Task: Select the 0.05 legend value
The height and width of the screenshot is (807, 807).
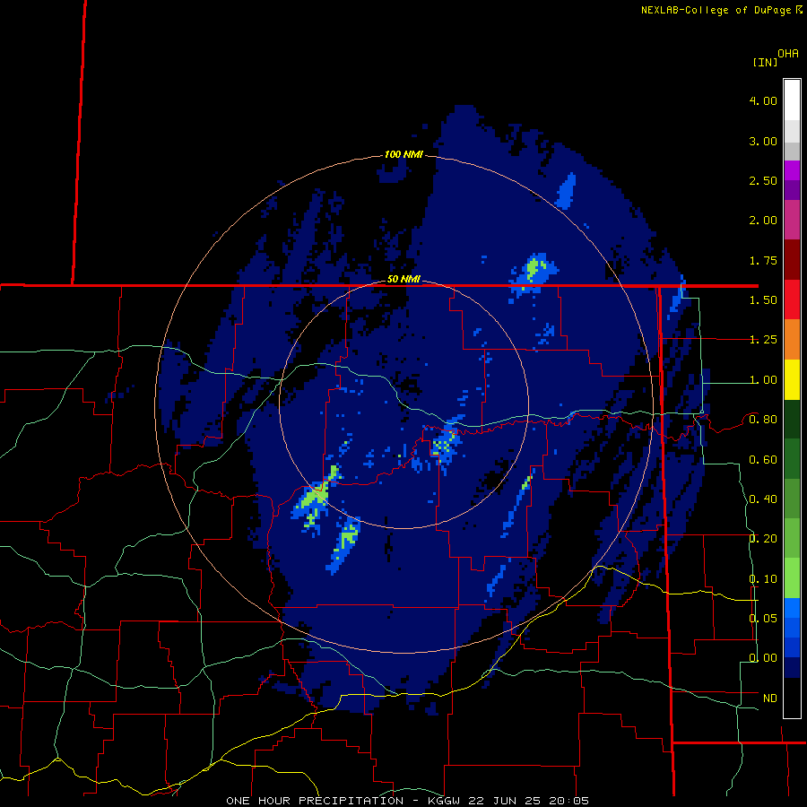Action: coord(763,618)
